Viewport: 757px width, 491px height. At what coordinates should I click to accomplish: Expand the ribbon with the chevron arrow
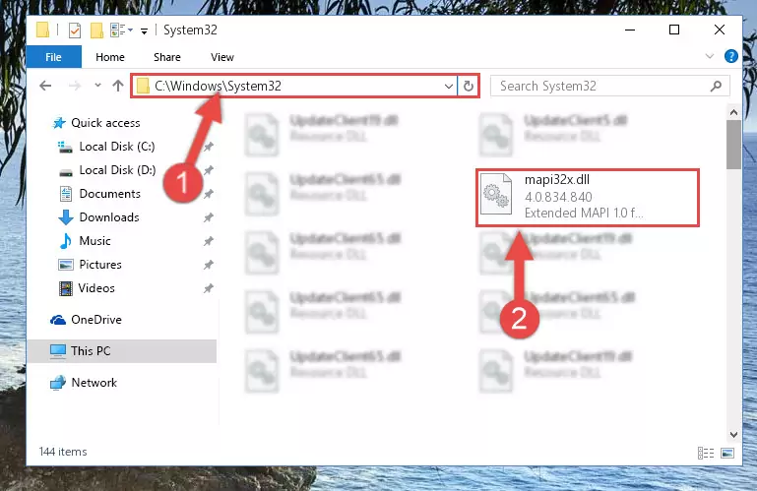point(709,56)
